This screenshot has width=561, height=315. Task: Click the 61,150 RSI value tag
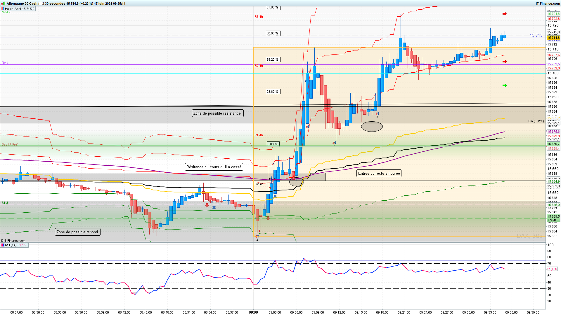pos(552,269)
